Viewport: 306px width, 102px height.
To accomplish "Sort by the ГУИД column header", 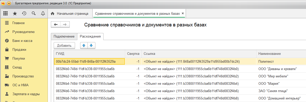I will (89, 54).
